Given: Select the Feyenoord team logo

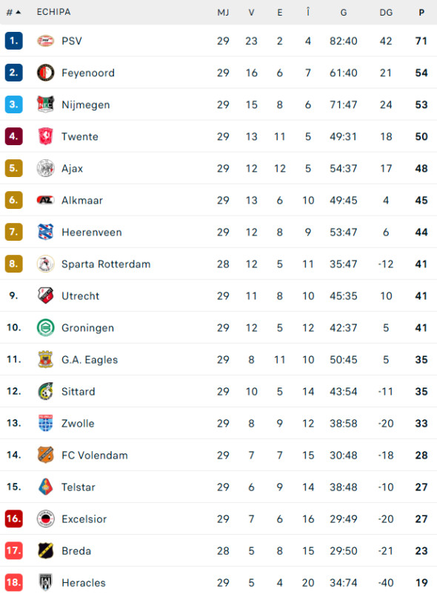Looking at the screenshot, I should pos(44,73).
